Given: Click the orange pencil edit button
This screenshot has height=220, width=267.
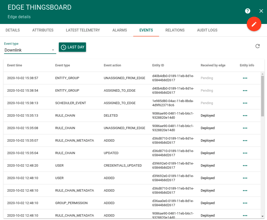Looking at the screenshot, I should pyautogui.click(x=254, y=24).
